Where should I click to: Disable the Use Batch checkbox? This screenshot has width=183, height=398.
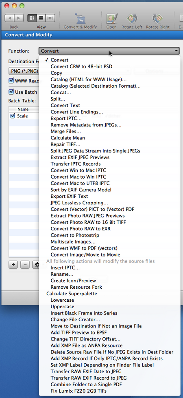pos(11,92)
